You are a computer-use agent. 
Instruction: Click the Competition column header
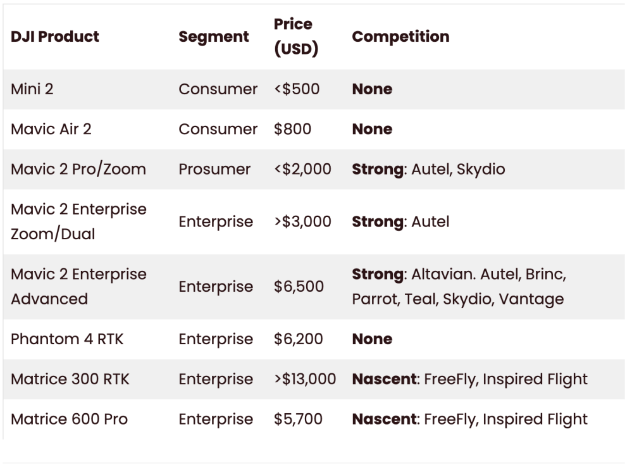(400, 37)
